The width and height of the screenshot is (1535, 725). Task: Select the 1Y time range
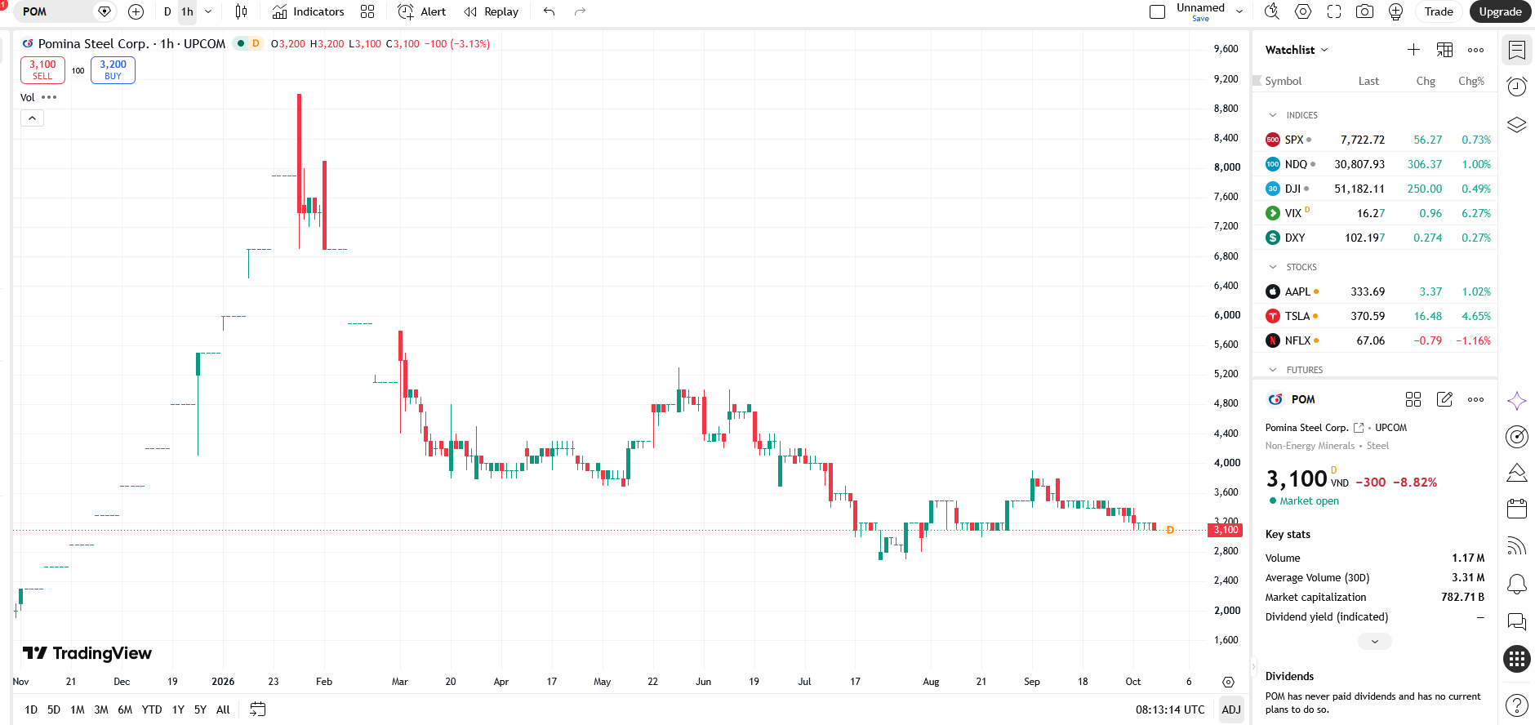click(x=178, y=709)
